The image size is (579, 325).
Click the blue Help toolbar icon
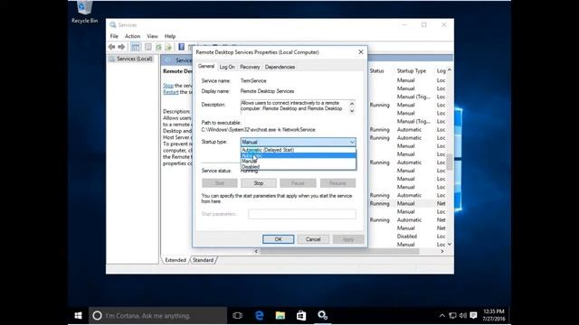(x=181, y=47)
